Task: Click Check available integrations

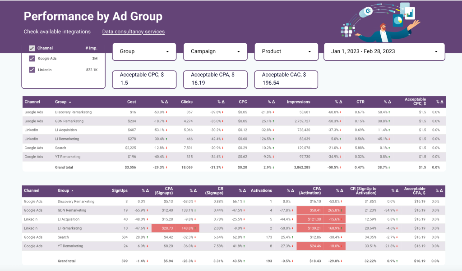Action: click(57, 32)
